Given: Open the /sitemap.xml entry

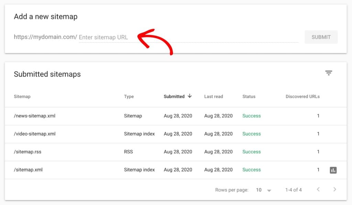Looking at the screenshot, I should coord(29,170).
